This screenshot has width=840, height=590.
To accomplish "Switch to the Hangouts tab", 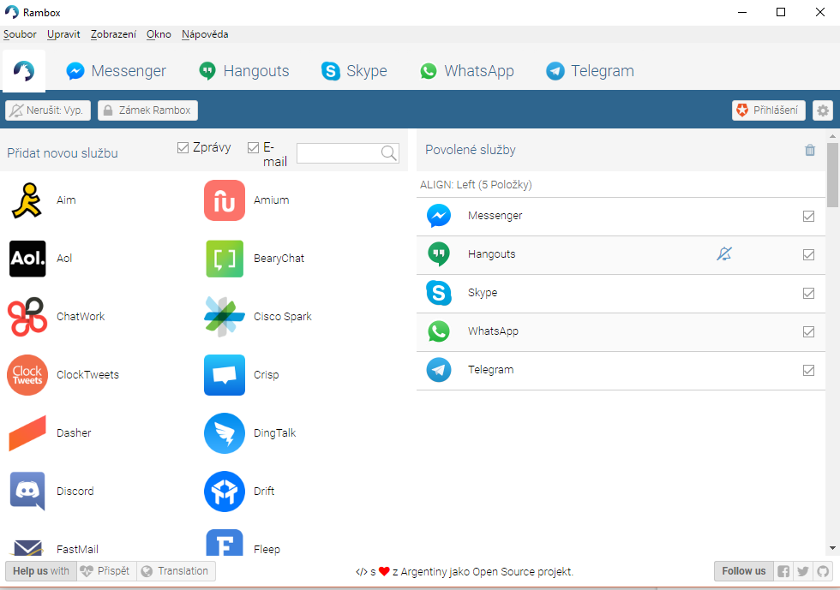I will (x=243, y=71).
